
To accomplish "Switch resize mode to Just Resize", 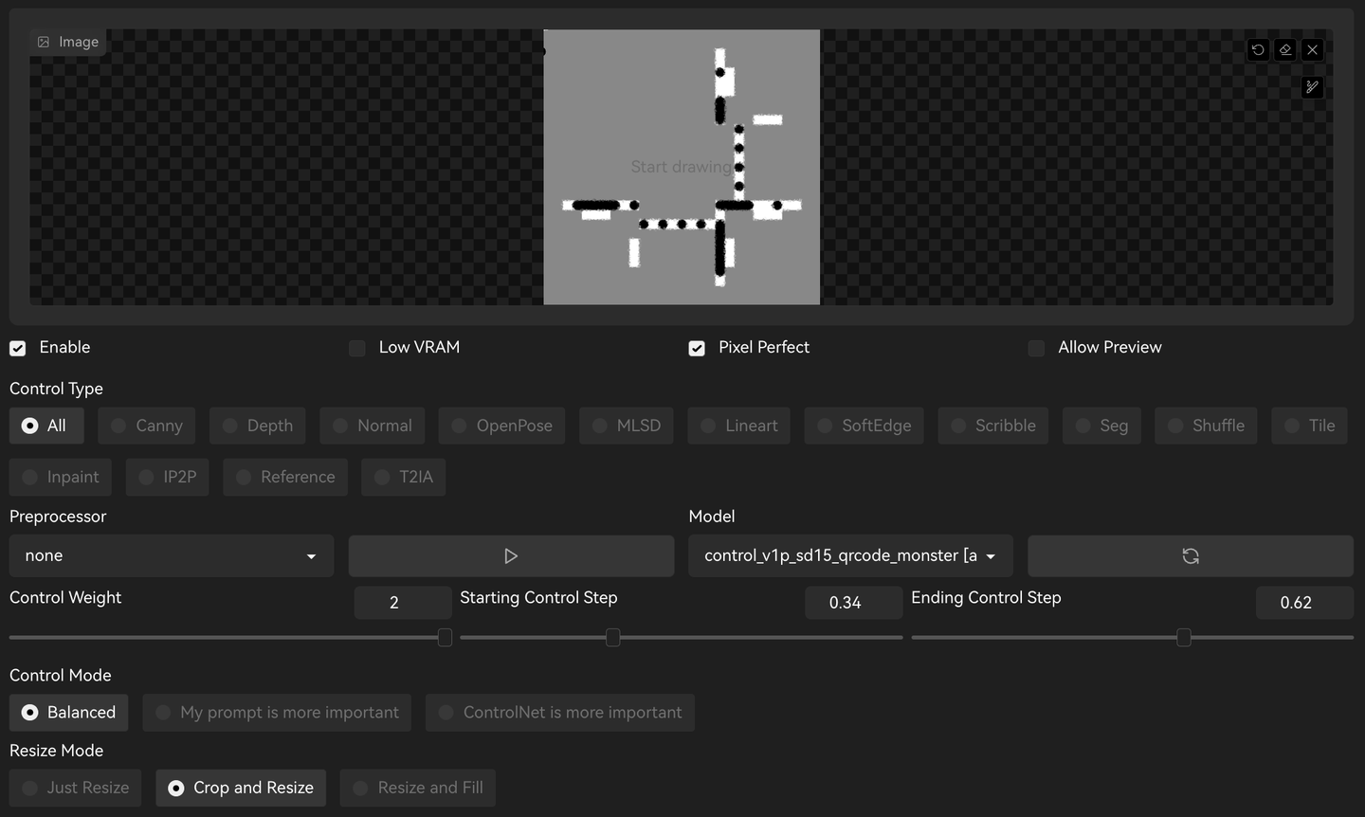I will pos(75,788).
